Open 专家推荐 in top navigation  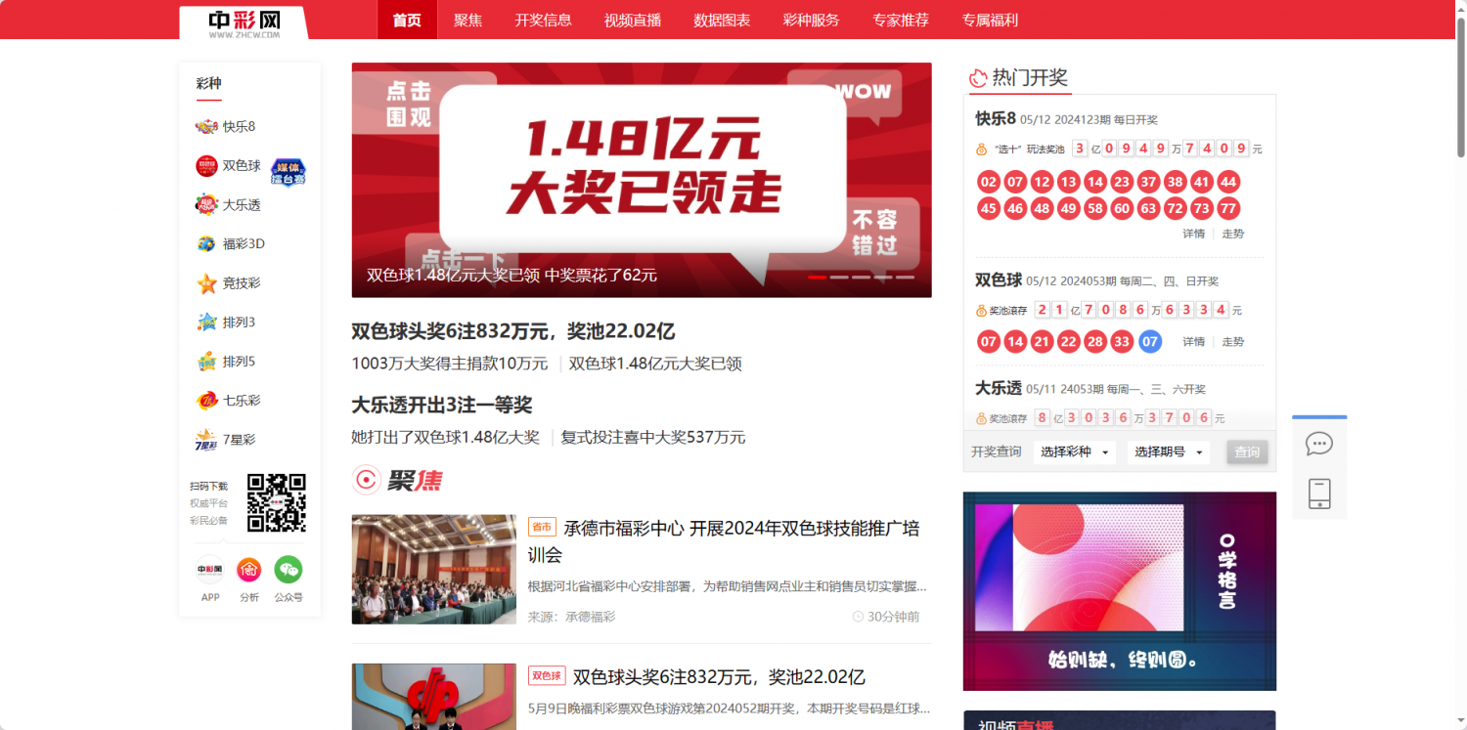(901, 20)
